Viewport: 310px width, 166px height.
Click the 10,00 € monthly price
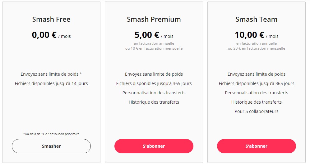tap(250, 35)
